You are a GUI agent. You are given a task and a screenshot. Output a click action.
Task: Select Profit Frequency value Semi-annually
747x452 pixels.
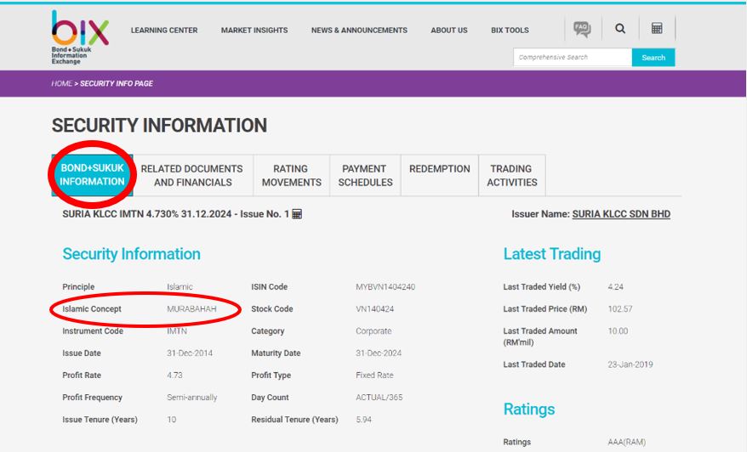(x=192, y=398)
